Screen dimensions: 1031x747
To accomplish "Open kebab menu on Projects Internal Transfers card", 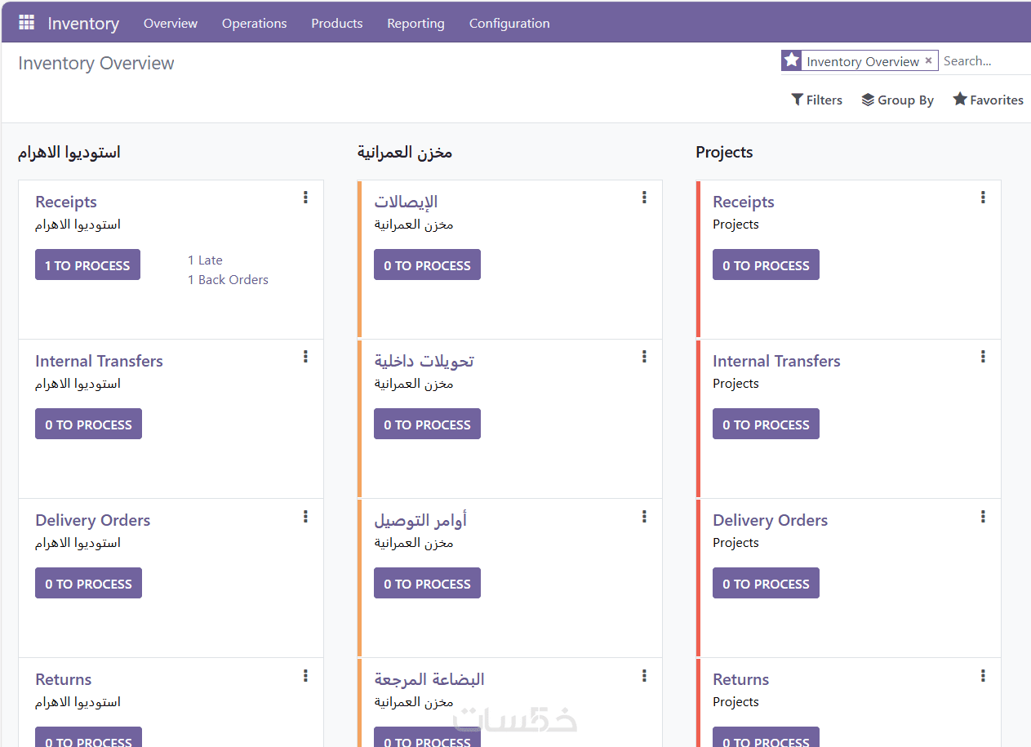I will [x=983, y=356].
